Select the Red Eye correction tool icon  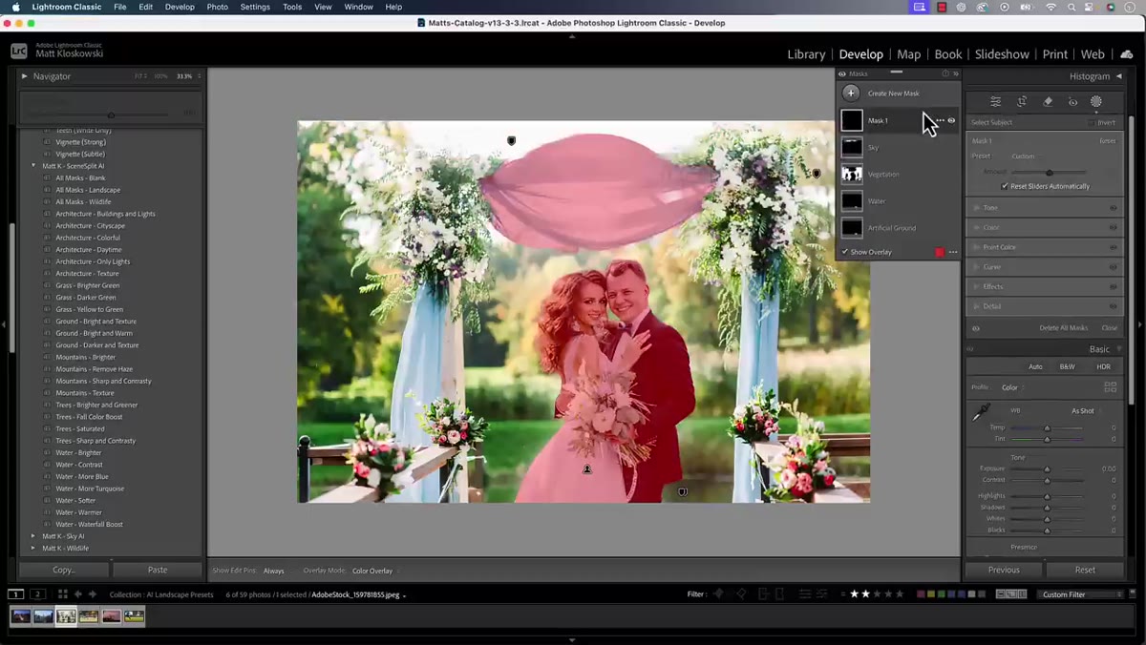tap(1072, 101)
